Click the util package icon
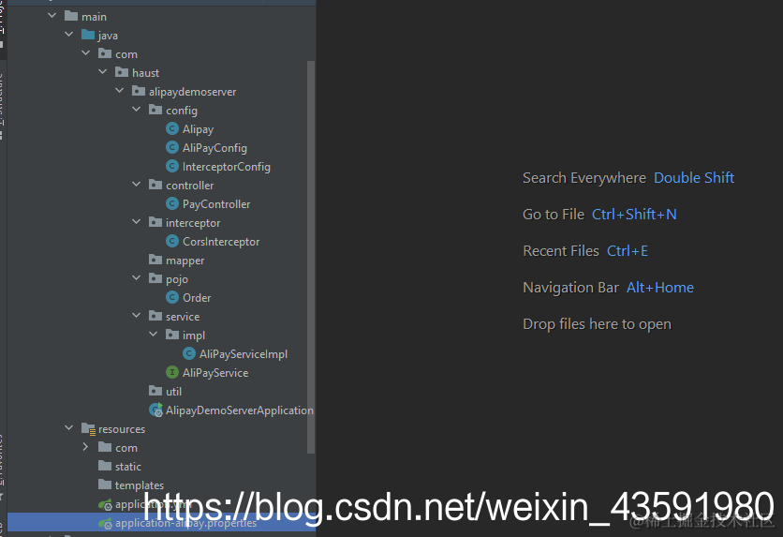This screenshot has height=537, width=783. coord(155,391)
